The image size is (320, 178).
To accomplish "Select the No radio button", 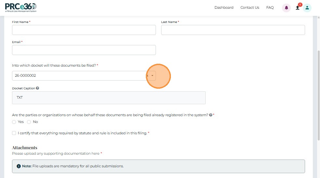I will (29, 122).
